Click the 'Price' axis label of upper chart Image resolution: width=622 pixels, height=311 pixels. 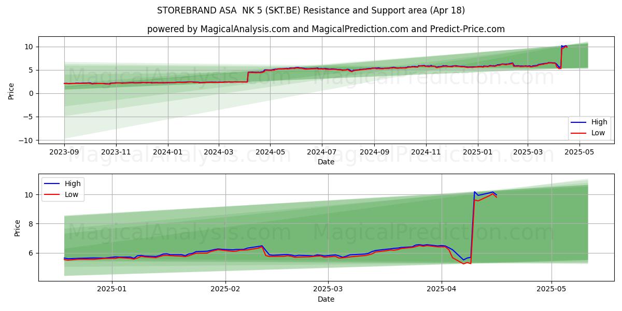pyautogui.click(x=11, y=90)
